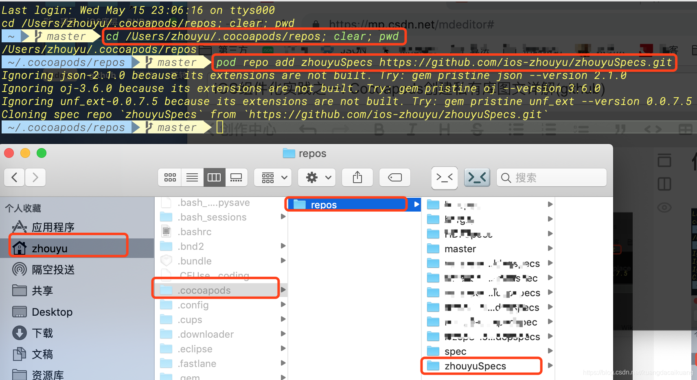Expand the repos folder arrow
The image size is (697, 380).
coord(416,204)
